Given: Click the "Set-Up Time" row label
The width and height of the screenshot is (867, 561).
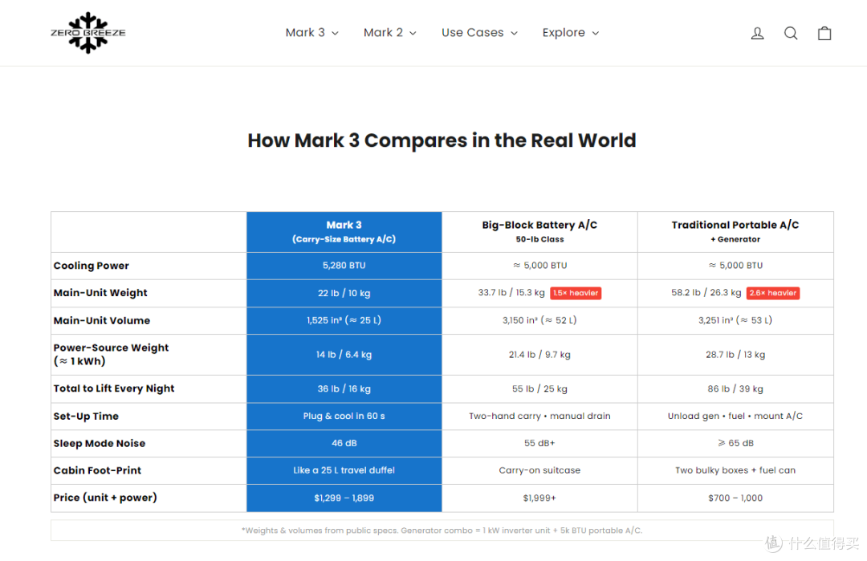Looking at the screenshot, I should coord(86,417).
